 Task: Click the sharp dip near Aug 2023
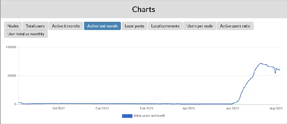tap(275, 73)
